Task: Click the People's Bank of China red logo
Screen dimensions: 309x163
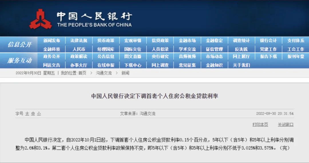Action: 41,19
